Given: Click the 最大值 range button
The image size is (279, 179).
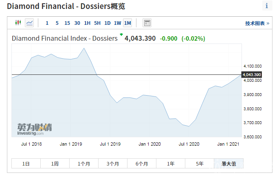Looking at the screenshot, I should (228, 164).
